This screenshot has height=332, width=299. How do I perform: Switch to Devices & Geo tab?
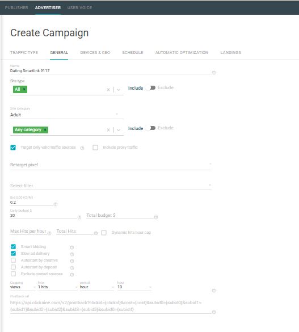click(x=95, y=53)
